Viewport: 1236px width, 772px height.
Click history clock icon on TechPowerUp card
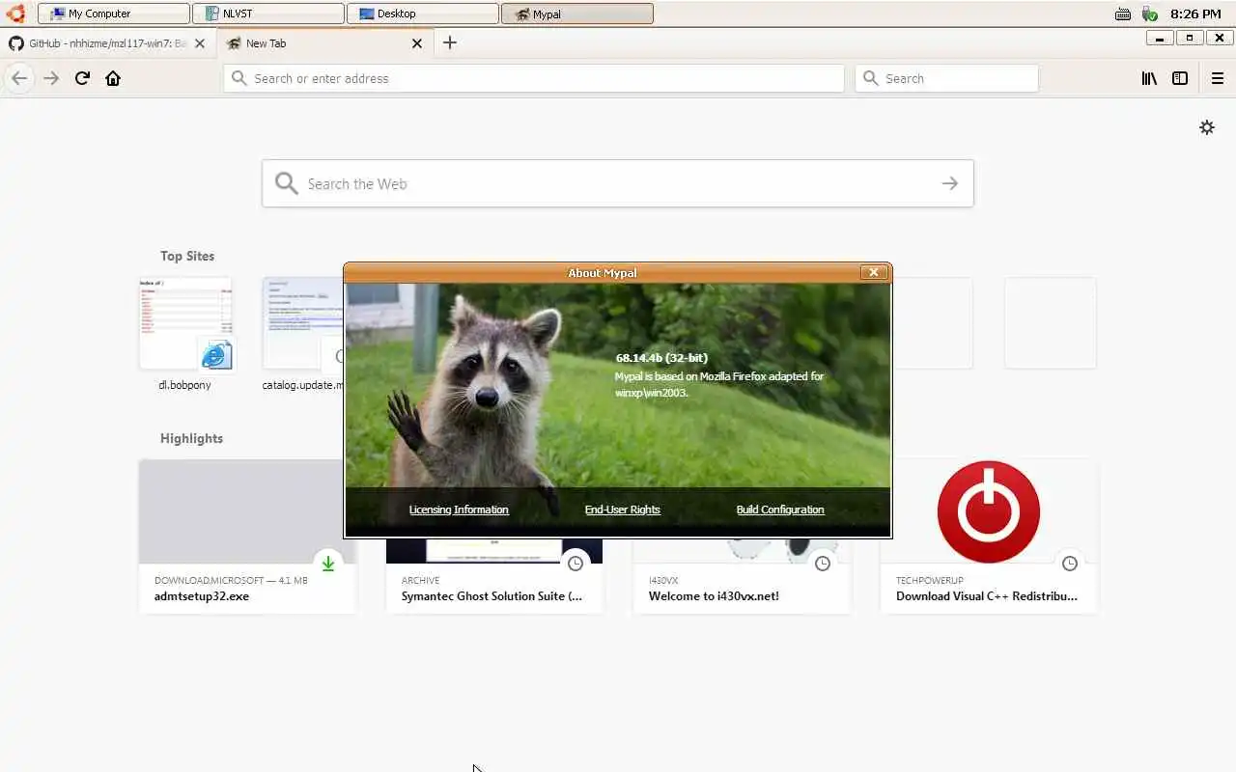(1070, 564)
